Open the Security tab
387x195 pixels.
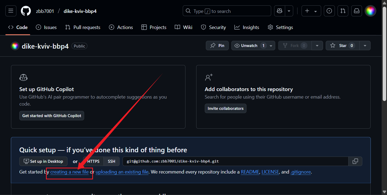214,27
